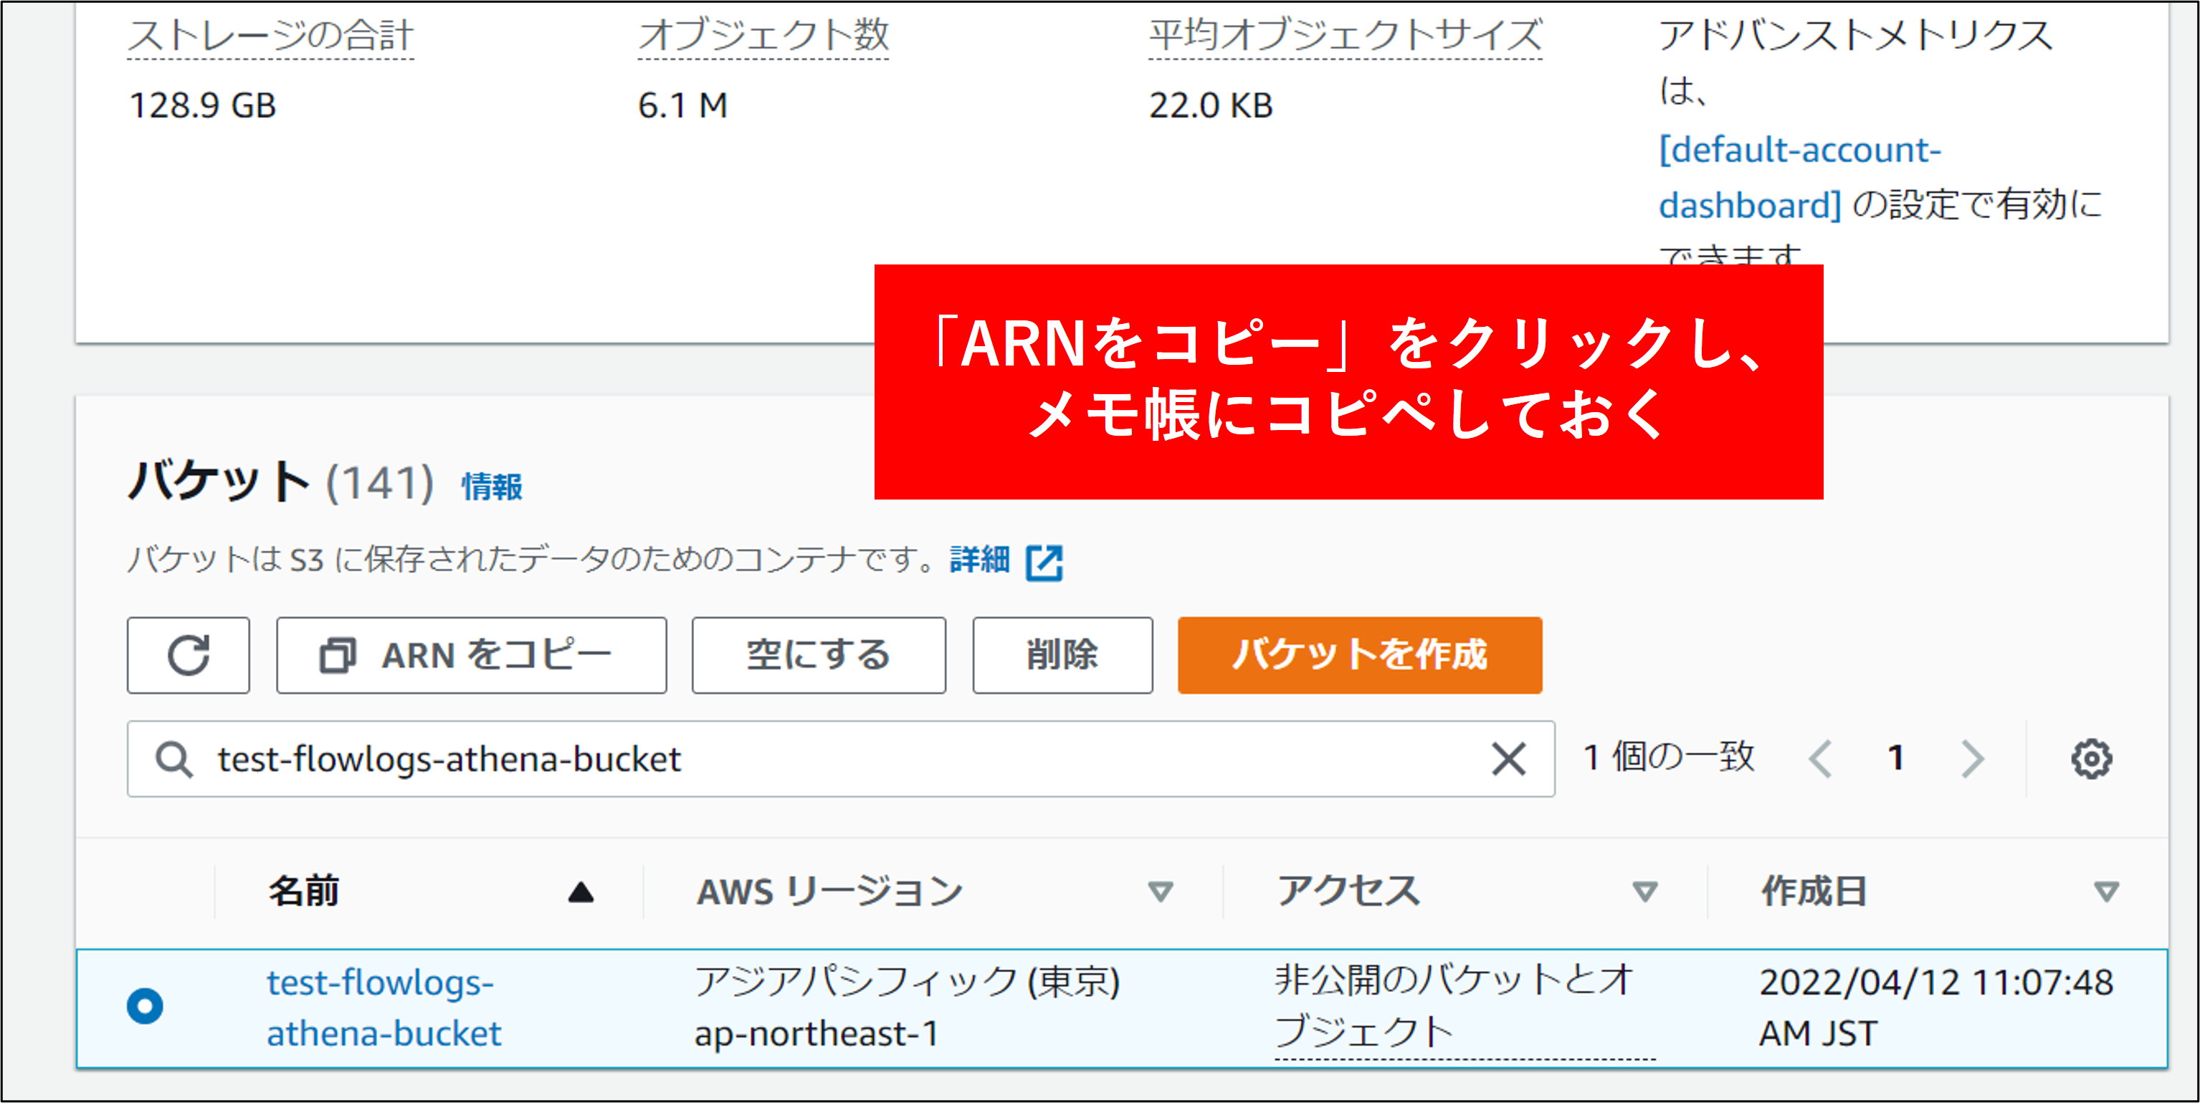The image size is (2200, 1103).
Task: Click the refresh buckets icon button
Action: pos(188,656)
